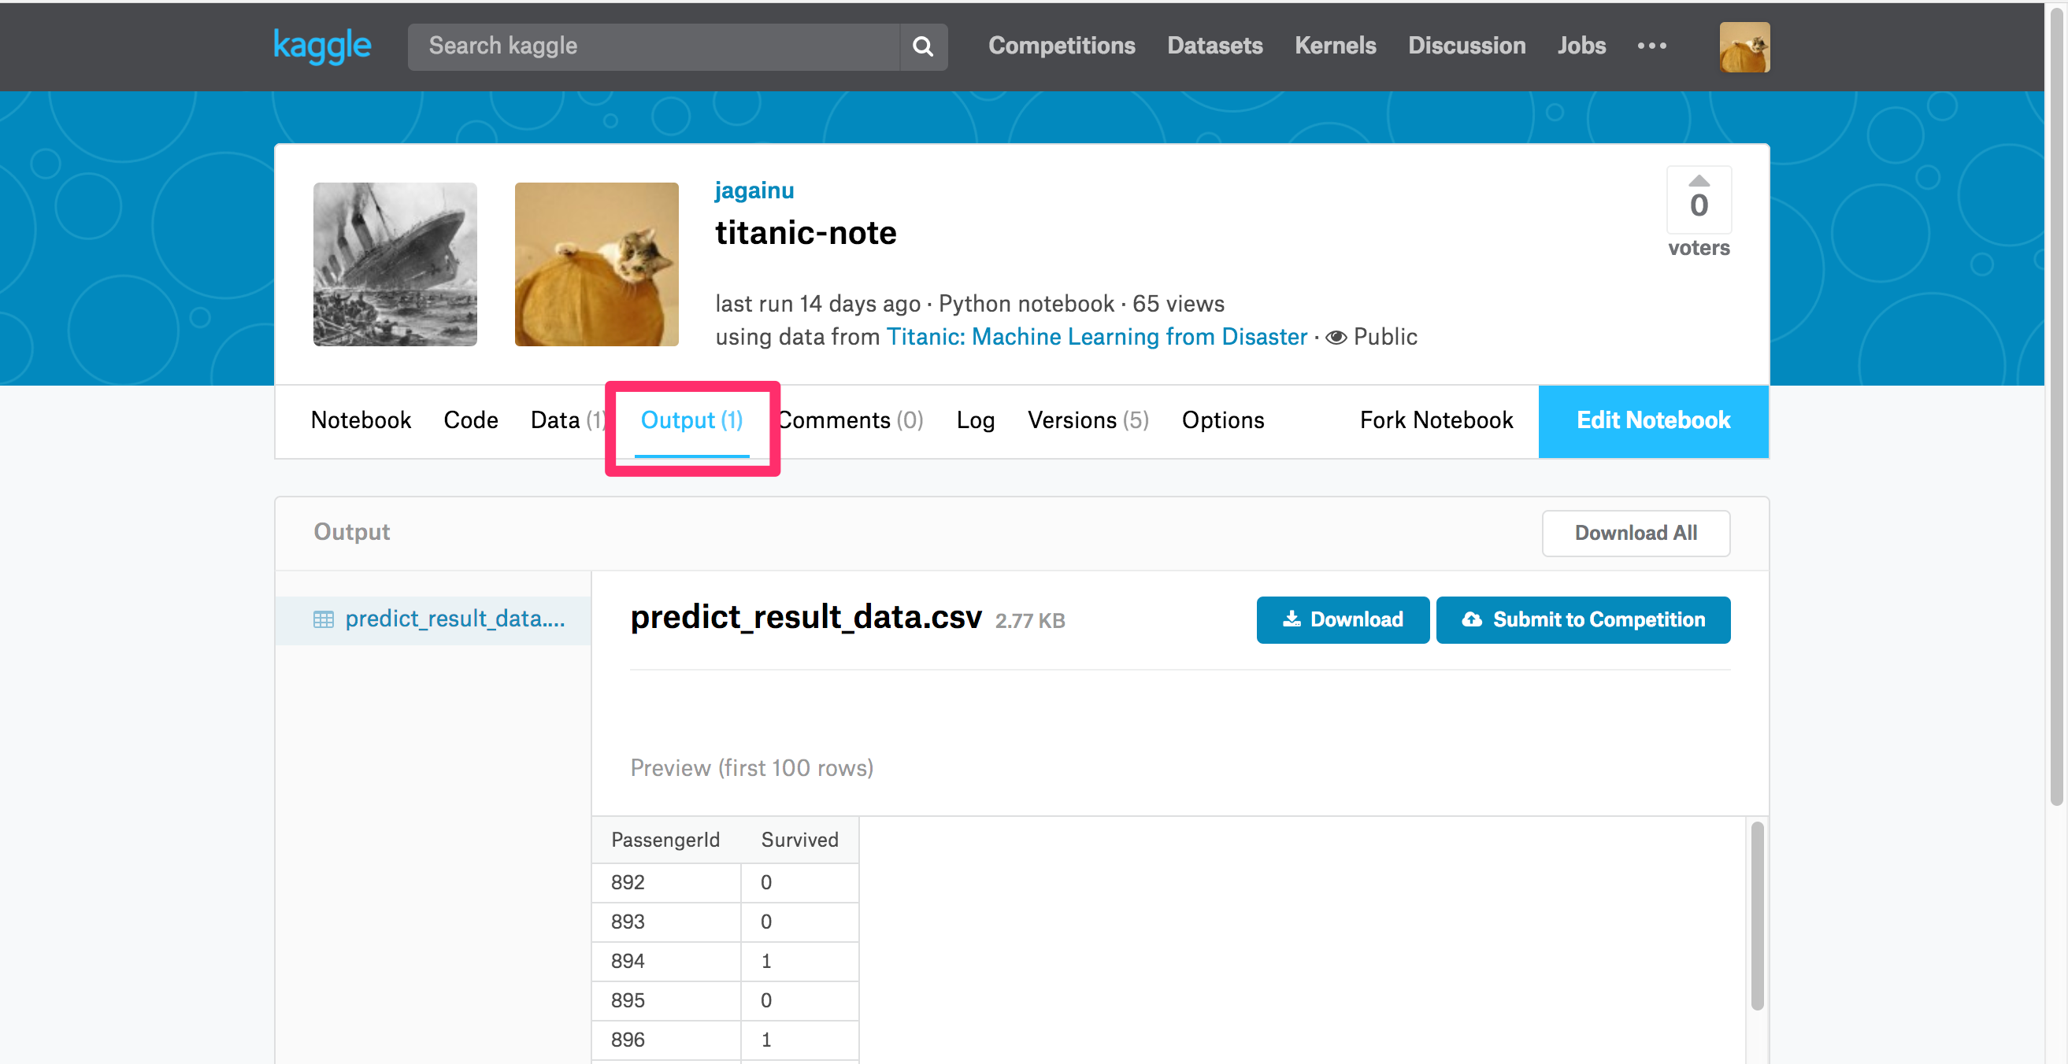This screenshot has width=2068, height=1064.
Task: Click the jagainu author link
Action: [754, 190]
